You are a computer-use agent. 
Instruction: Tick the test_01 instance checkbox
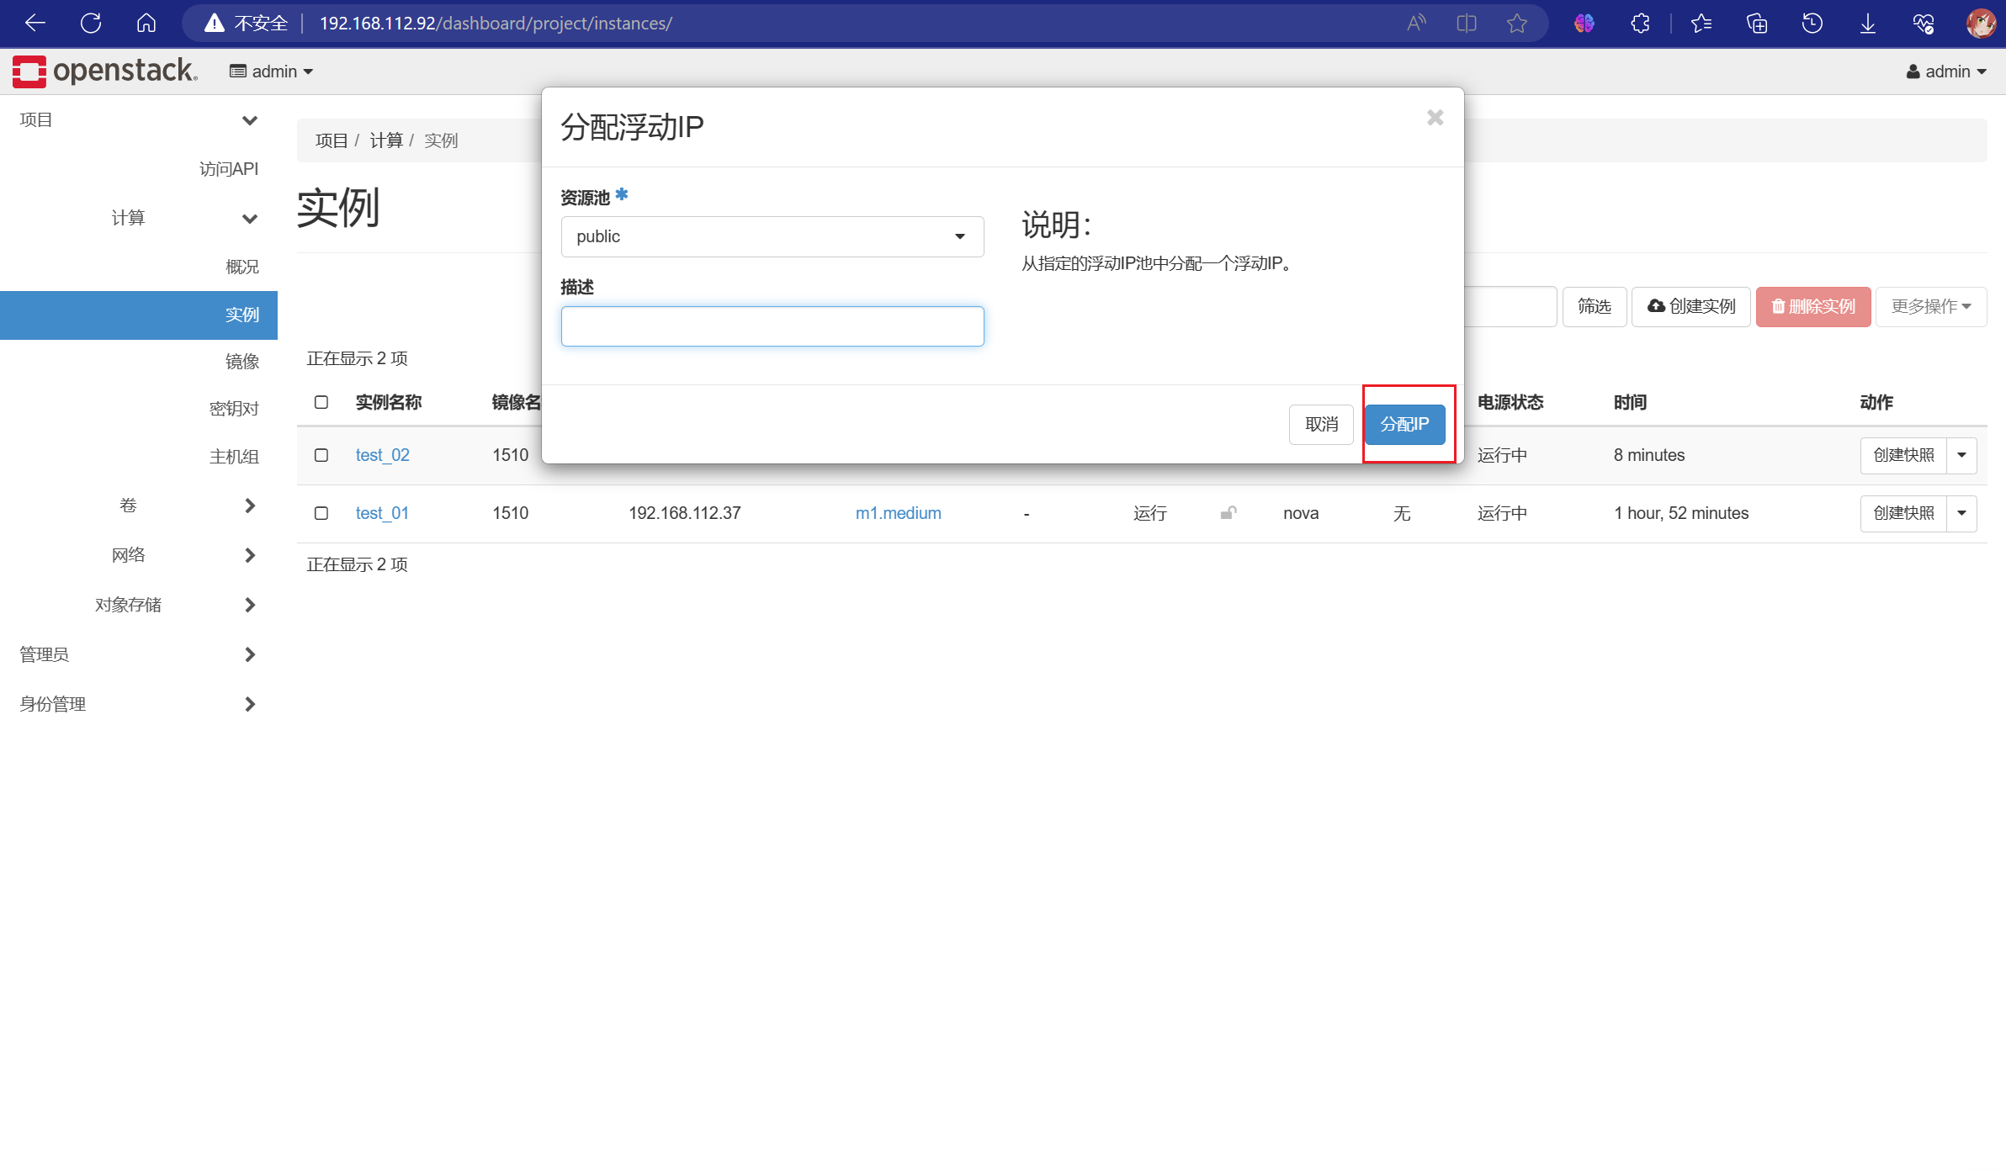321,513
